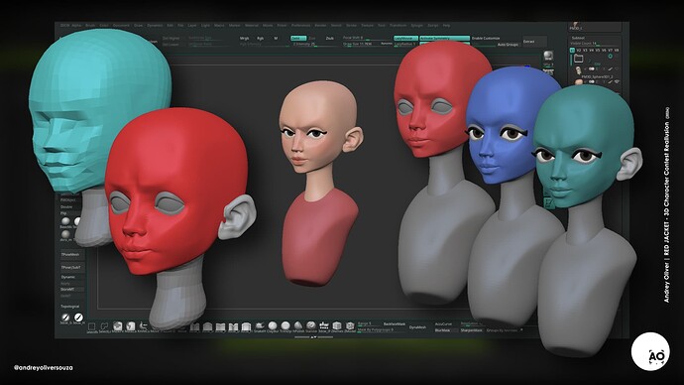Image resolution: width=684 pixels, height=385 pixels.
Task: Select the PM3D_Sphere3D1_2 subtool thumbnail
Action: point(579,82)
